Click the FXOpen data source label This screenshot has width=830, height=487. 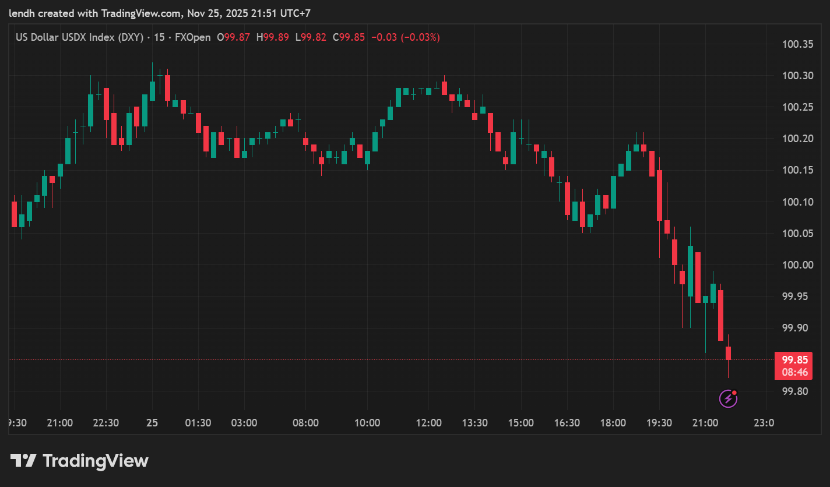click(192, 37)
